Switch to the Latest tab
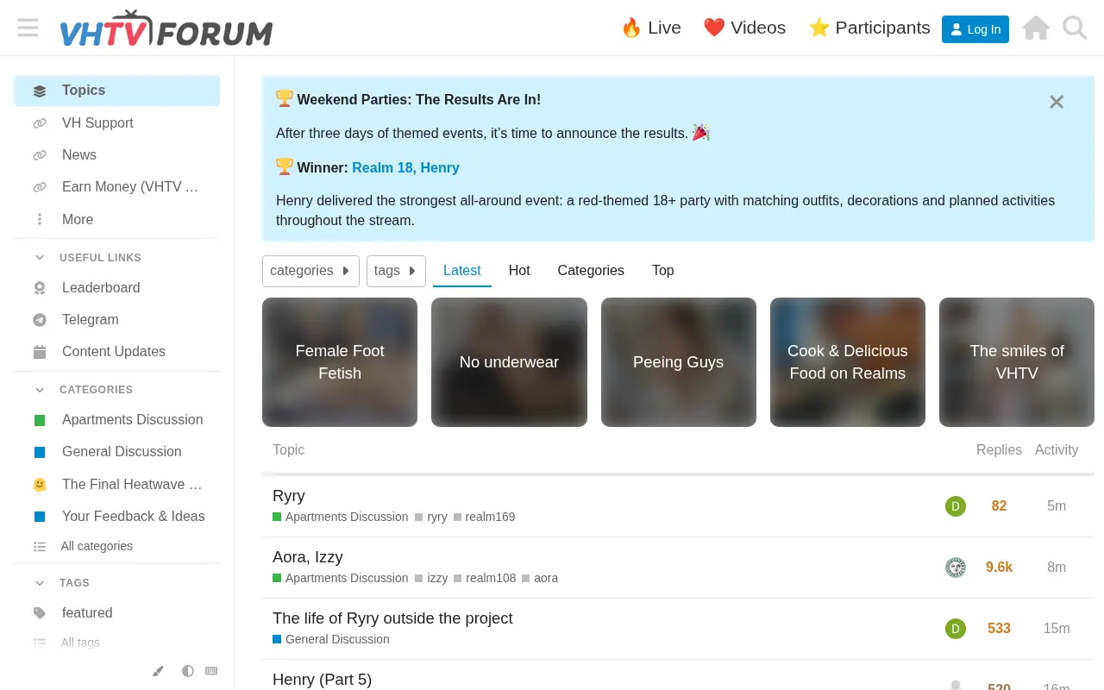The image size is (1104, 690). click(462, 271)
